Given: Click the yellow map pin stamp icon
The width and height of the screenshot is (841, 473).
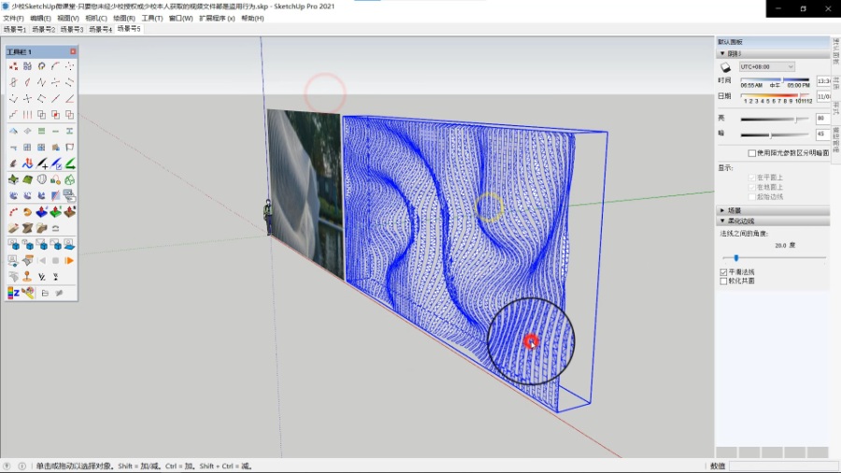Looking at the screenshot, I should (27, 277).
